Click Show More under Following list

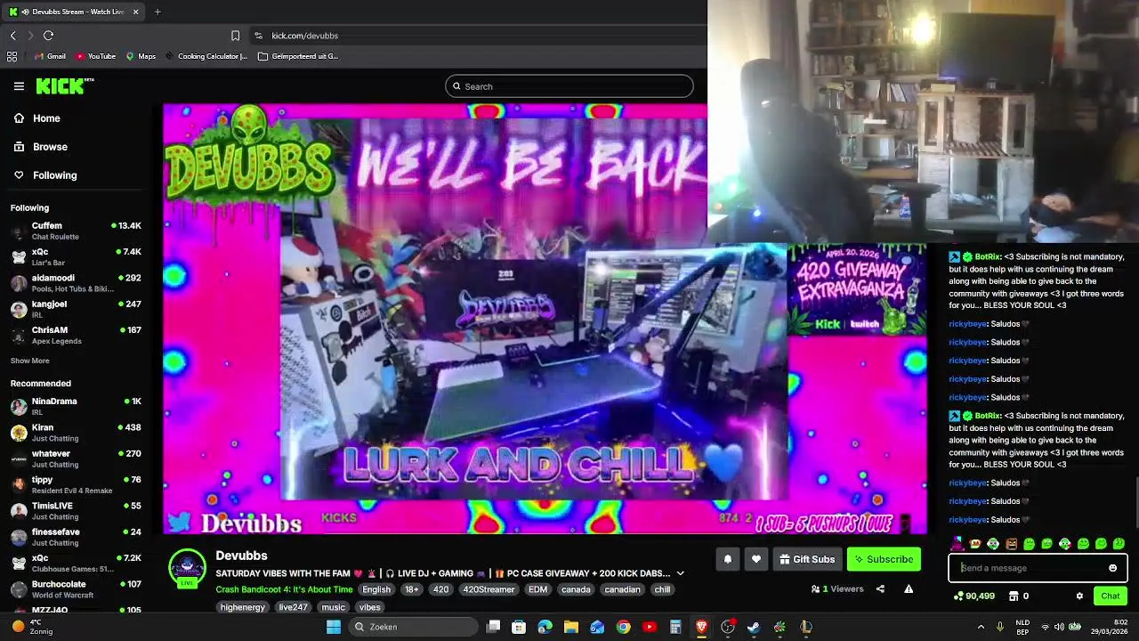[29, 361]
